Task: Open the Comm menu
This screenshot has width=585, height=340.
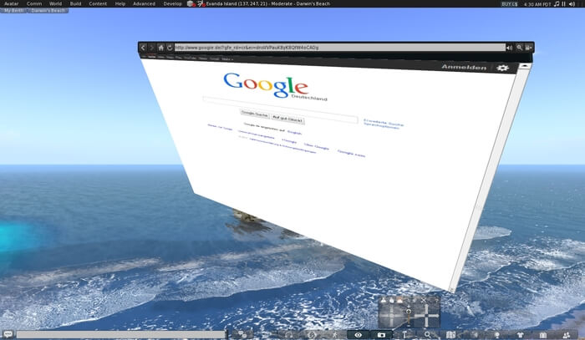Action: click(34, 3)
